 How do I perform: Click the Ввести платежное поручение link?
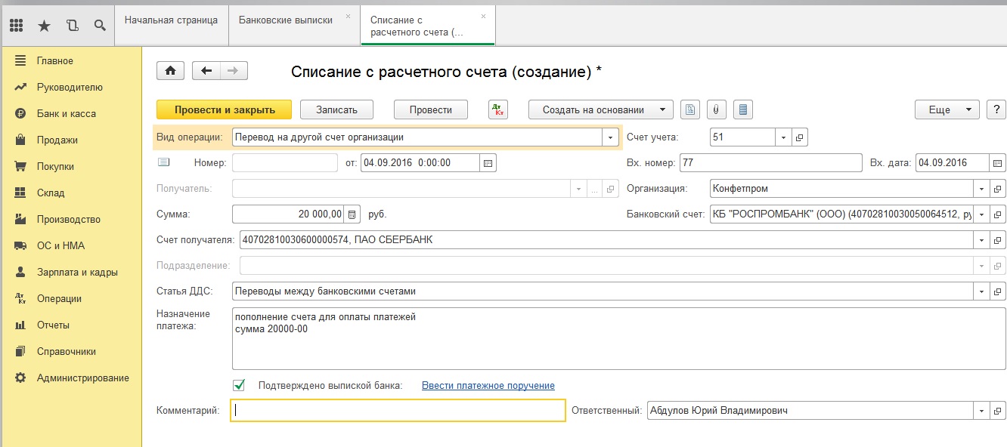click(488, 385)
